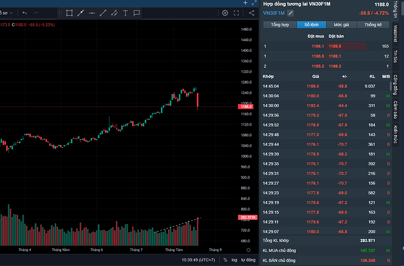This screenshot has height=266, width=404.
Task: Toggle log scale on chart
Action: [234, 260]
